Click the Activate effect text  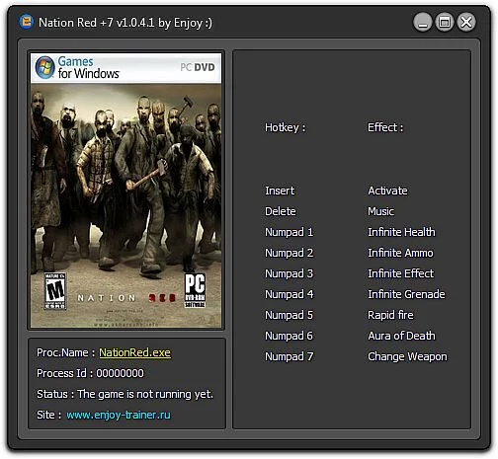[x=387, y=191]
